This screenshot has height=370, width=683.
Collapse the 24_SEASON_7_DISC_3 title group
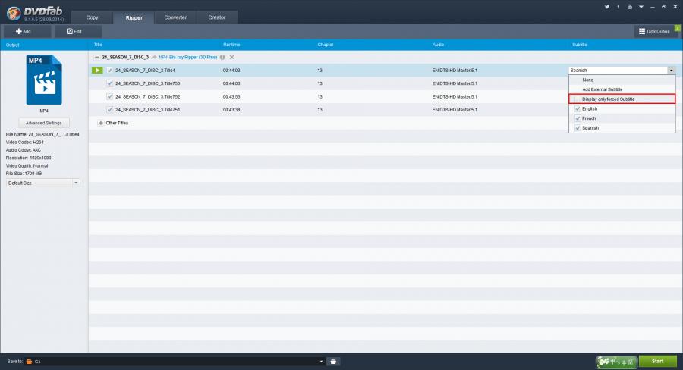(96, 57)
